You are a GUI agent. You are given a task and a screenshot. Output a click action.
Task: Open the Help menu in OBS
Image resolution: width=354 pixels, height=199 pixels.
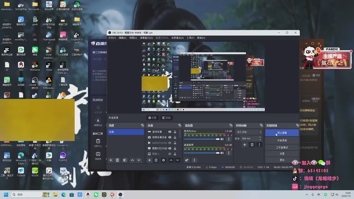(201, 38)
